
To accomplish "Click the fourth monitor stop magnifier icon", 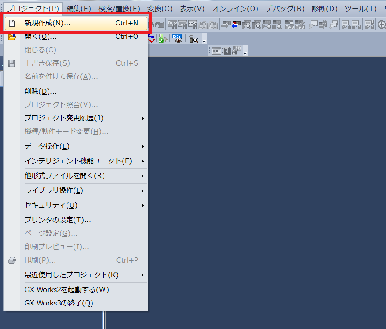I will coord(277,24).
